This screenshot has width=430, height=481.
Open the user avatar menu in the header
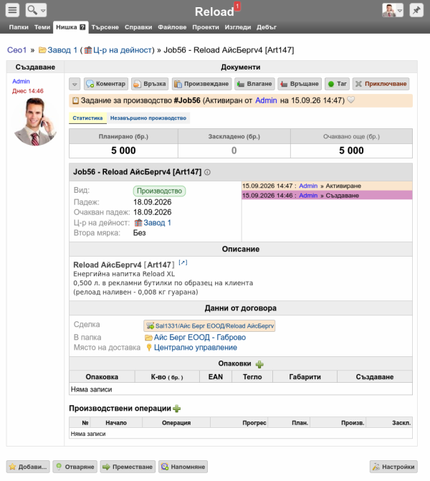coord(393,10)
